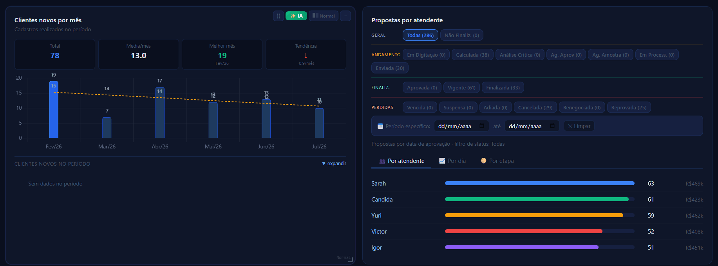Open the end date calendar picker icon
The image size is (718, 266).
coord(552,126)
